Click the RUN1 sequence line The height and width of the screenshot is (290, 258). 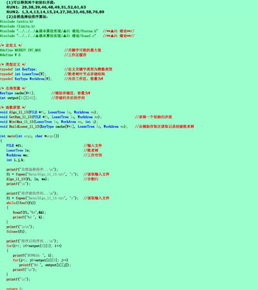click(46, 7)
